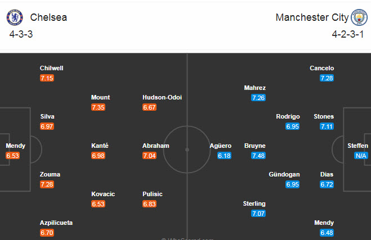Click Cancelo's 7.28 rating badge
Image resolution: width=371 pixels, height=240 pixels.
click(x=327, y=78)
